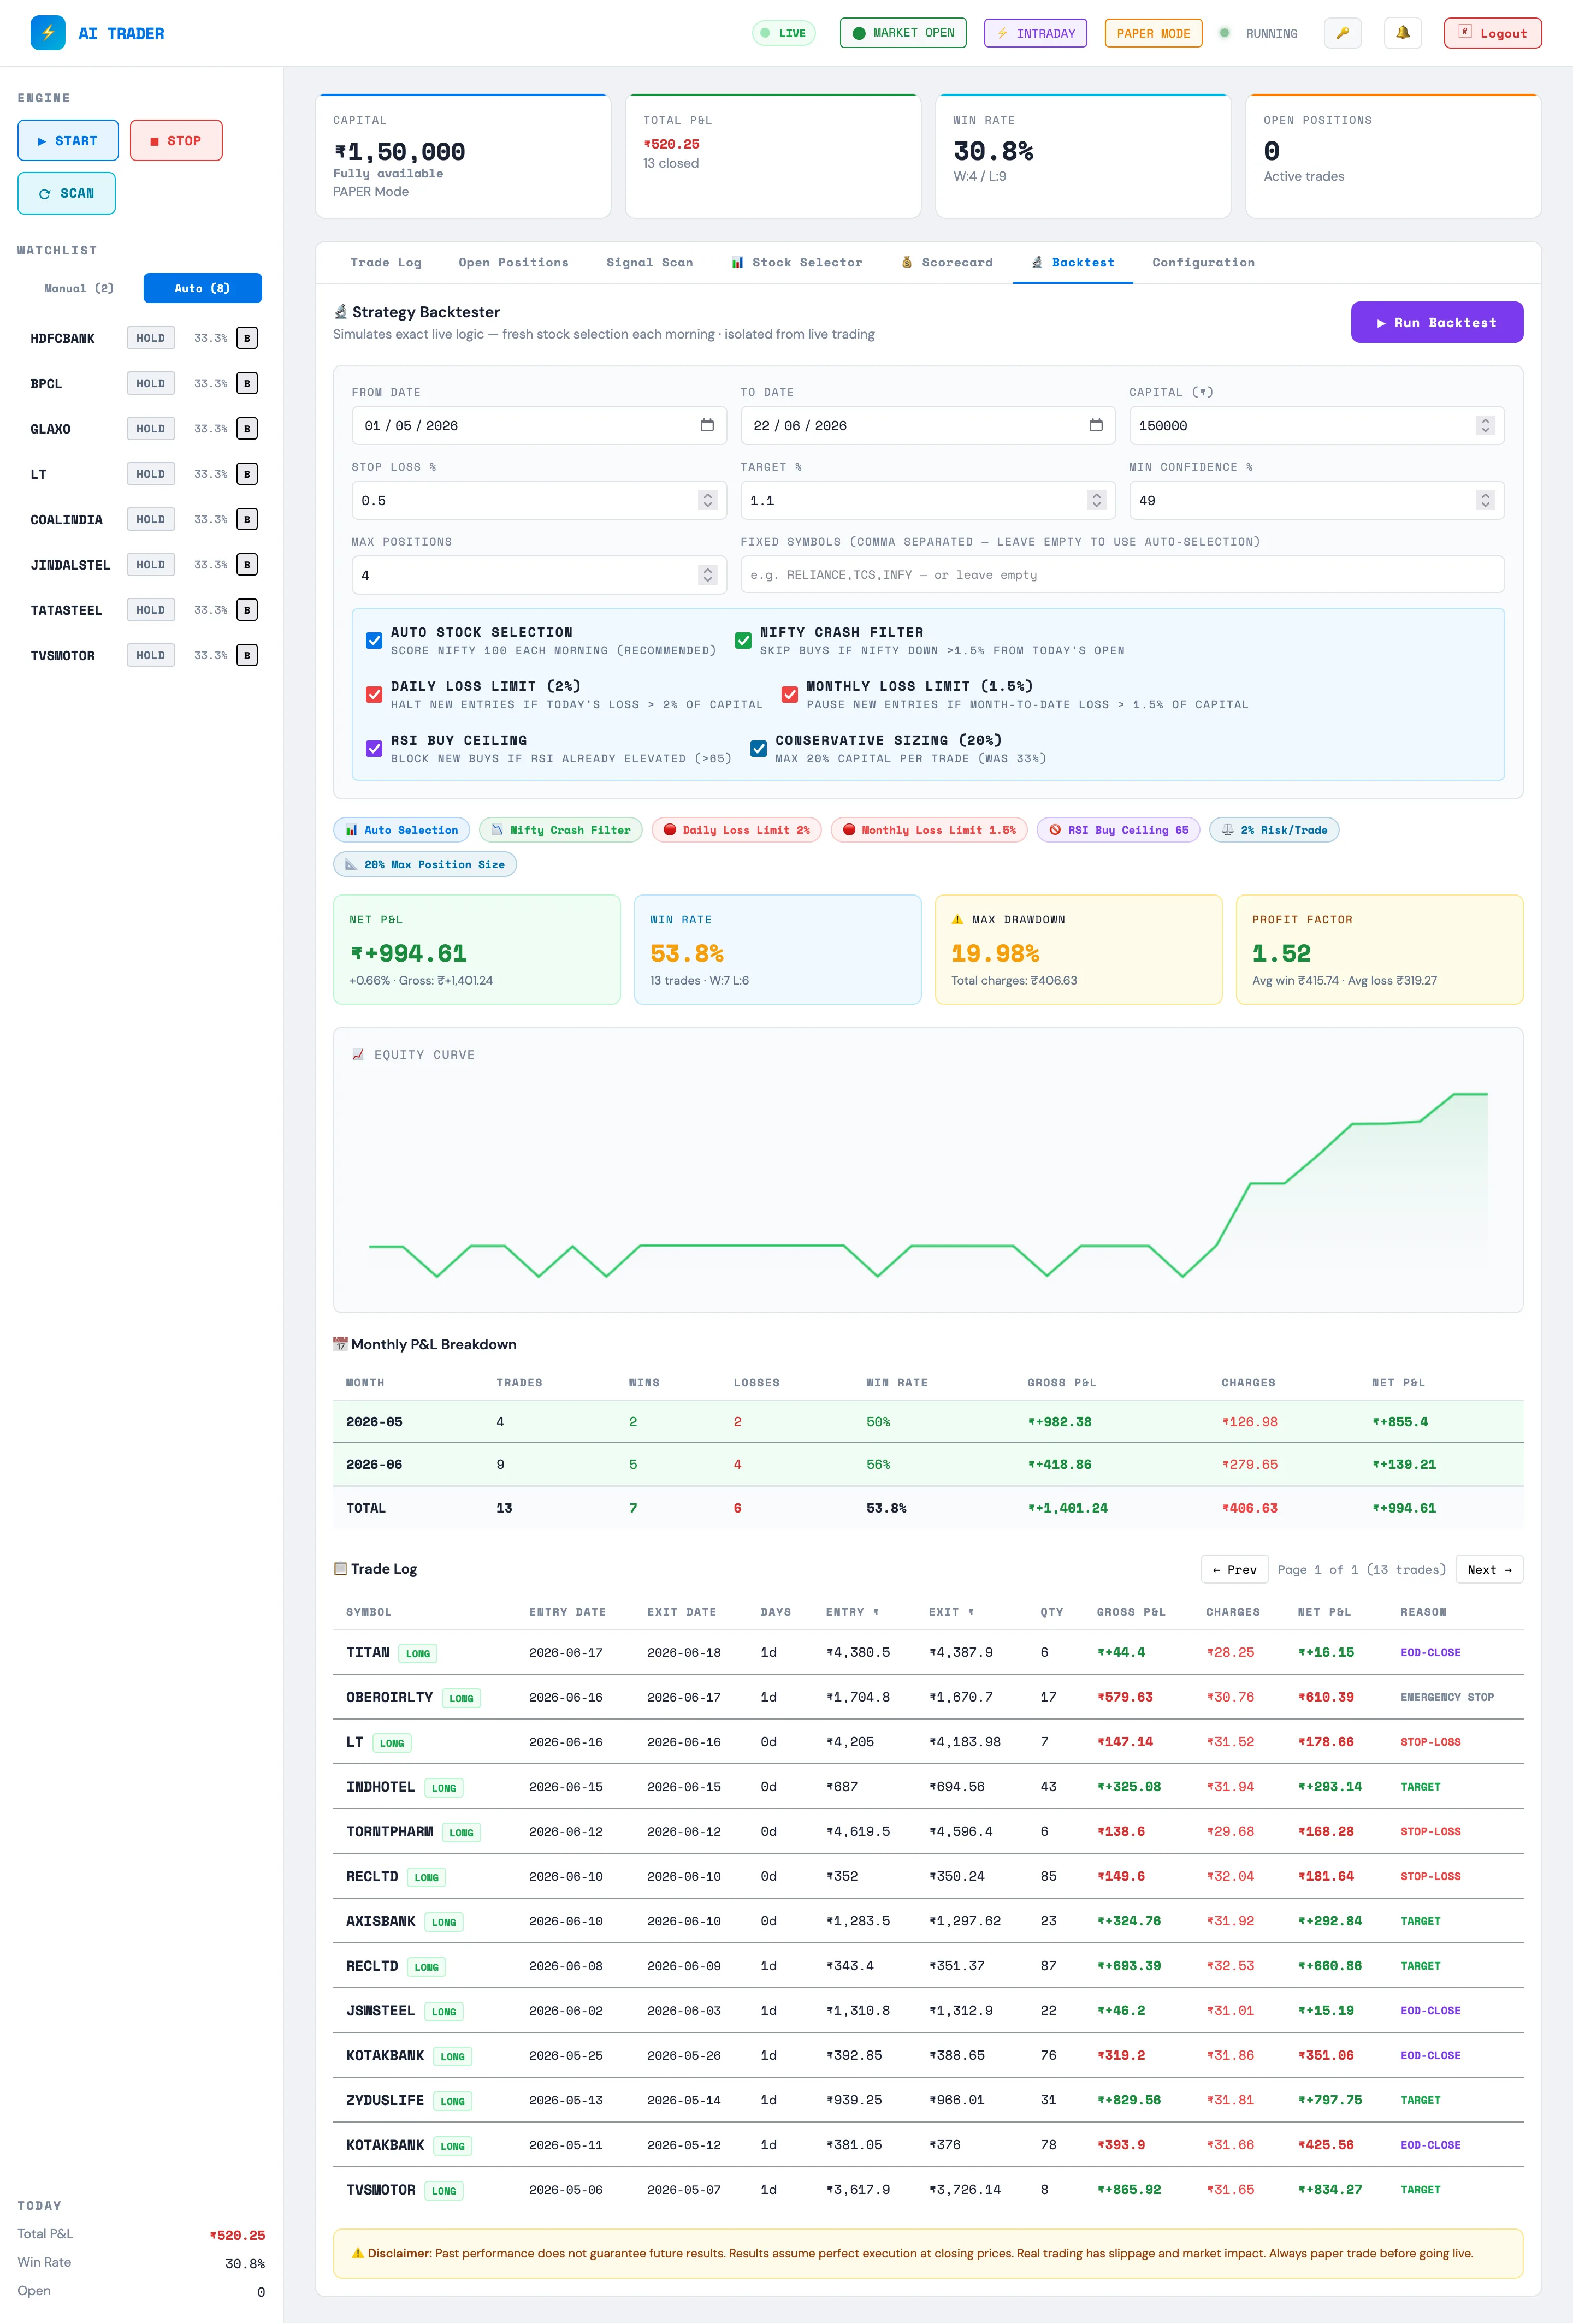Image resolution: width=1573 pixels, height=2324 pixels.
Task: Open the Trade Log tab
Action: (x=386, y=262)
